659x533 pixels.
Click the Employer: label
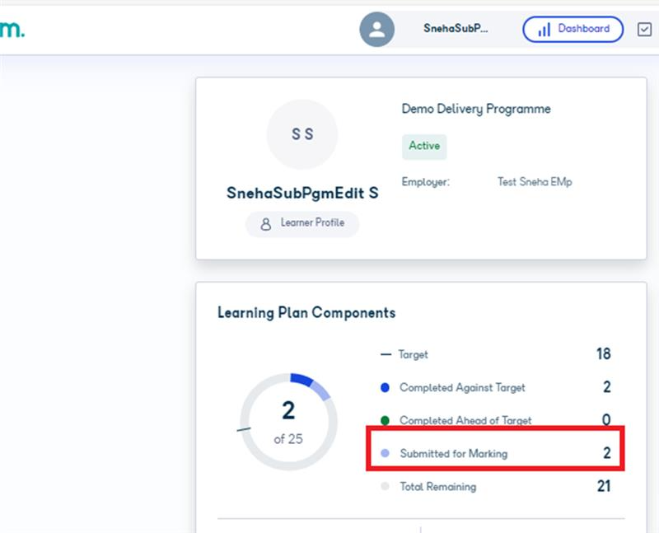425,182
